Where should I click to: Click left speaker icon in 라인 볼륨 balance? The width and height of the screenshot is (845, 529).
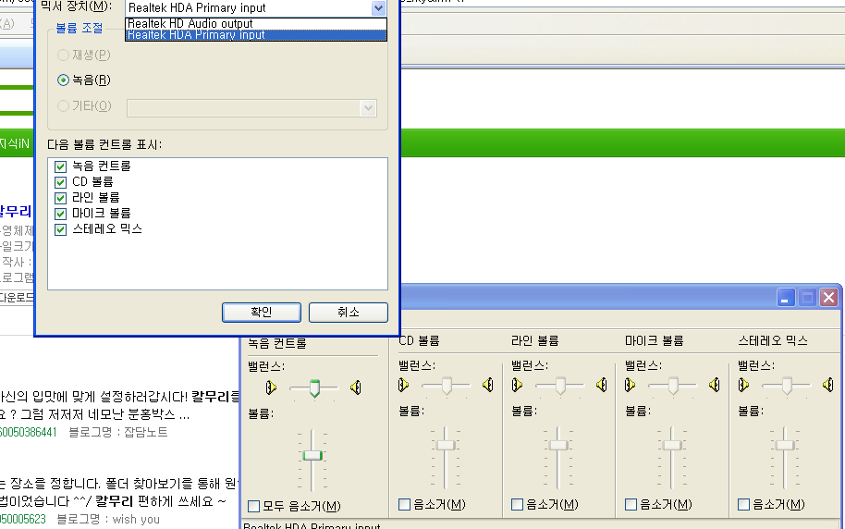[x=517, y=385]
